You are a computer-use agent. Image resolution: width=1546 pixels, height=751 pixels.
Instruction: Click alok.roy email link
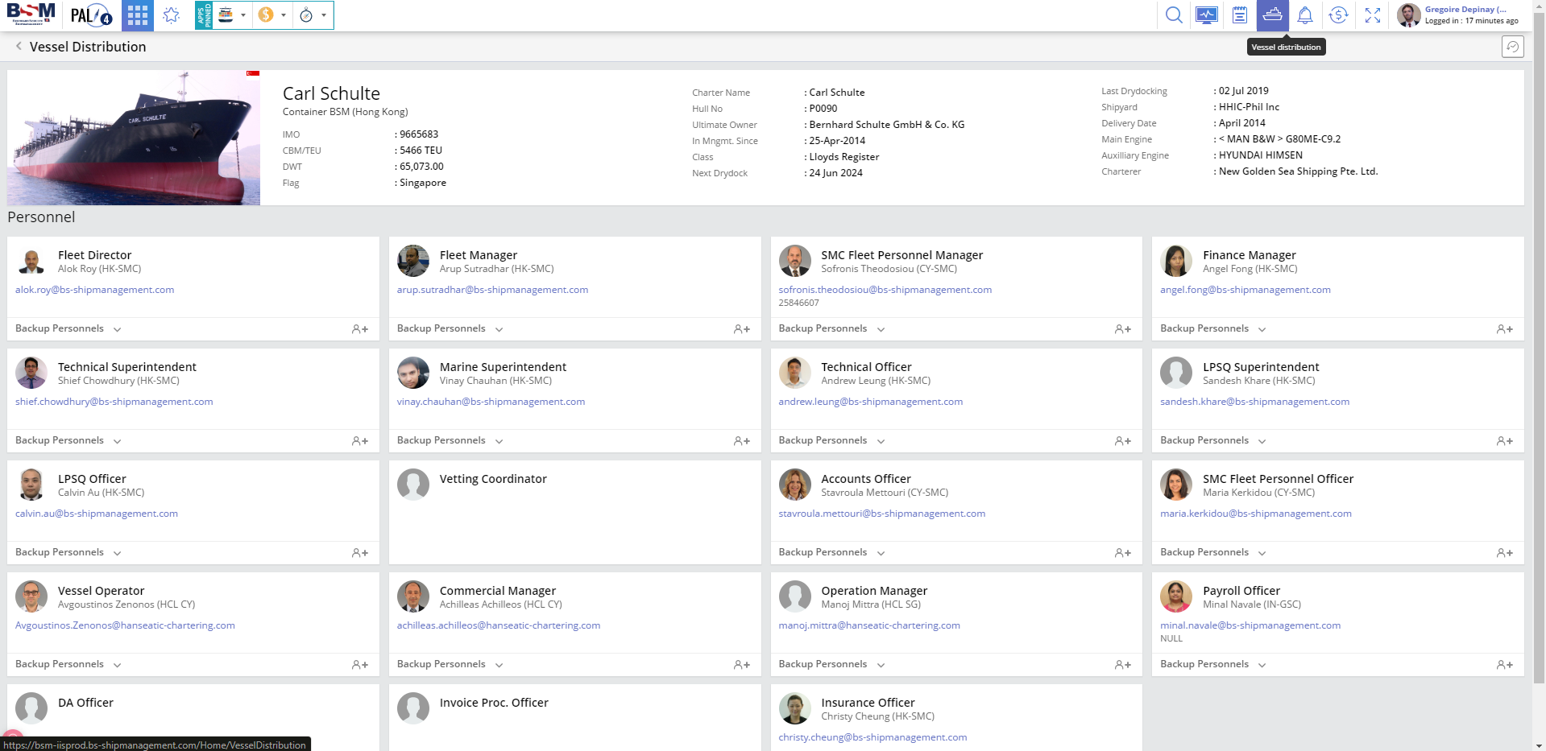[x=94, y=290]
